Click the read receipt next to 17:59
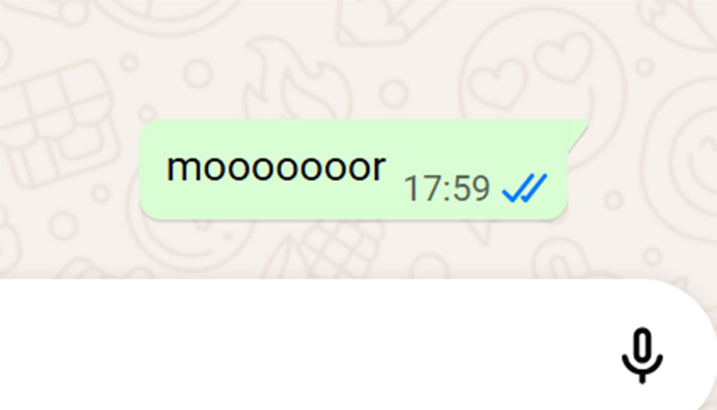The image size is (717, 410). [x=525, y=188]
